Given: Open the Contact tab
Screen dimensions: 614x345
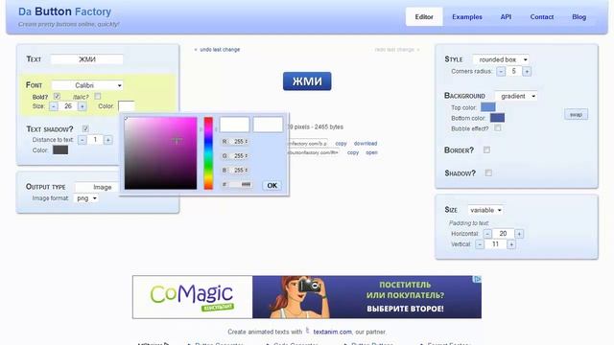Looking at the screenshot, I should pyautogui.click(x=542, y=17).
